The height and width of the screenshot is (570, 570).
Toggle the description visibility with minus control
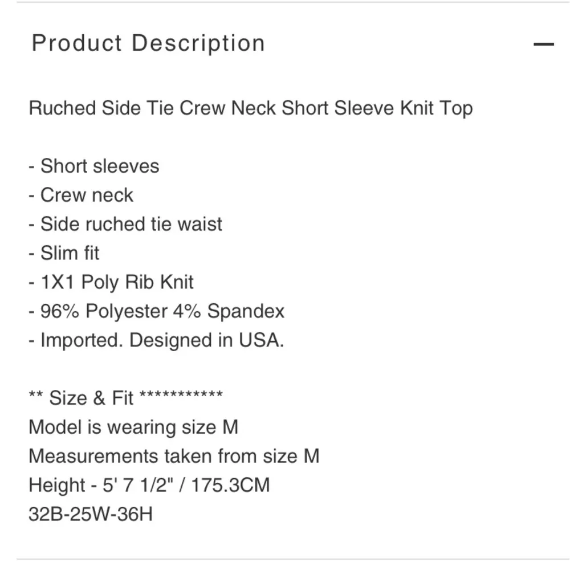544,43
